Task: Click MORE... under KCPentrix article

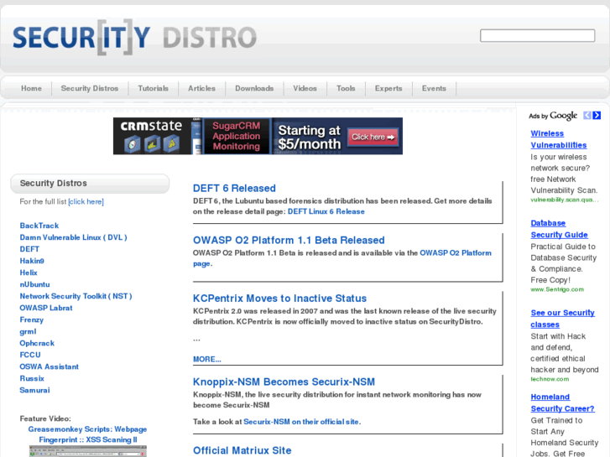Action: point(207,360)
